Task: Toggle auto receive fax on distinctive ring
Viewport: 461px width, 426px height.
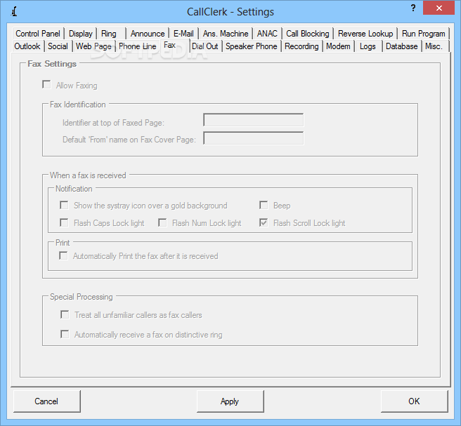Action: tap(65, 334)
